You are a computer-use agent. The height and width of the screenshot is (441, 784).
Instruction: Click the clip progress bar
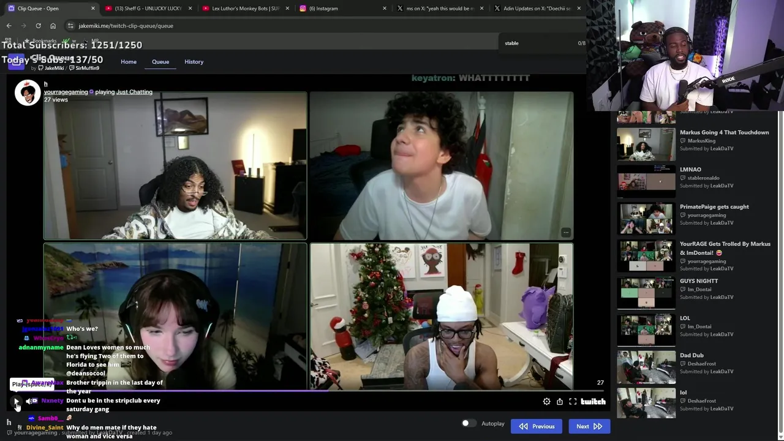308,390
